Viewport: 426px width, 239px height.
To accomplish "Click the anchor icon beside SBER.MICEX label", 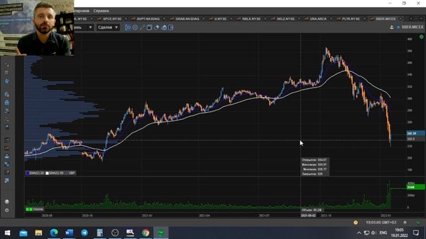I will [x=391, y=27].
